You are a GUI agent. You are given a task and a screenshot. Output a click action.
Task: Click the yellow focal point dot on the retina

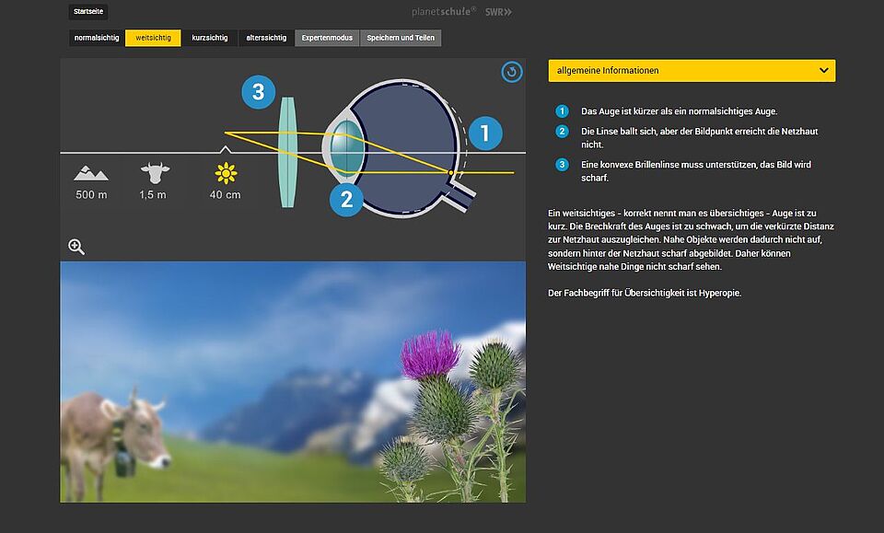click(450, 172)
